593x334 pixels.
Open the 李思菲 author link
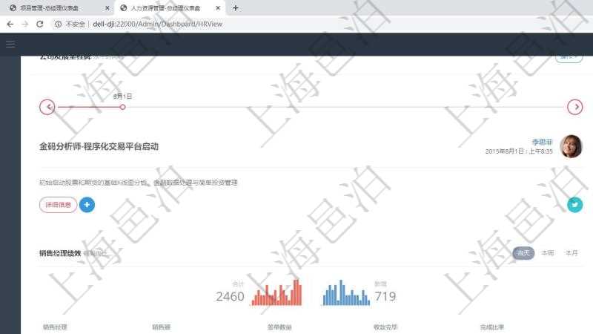[542, 142]
